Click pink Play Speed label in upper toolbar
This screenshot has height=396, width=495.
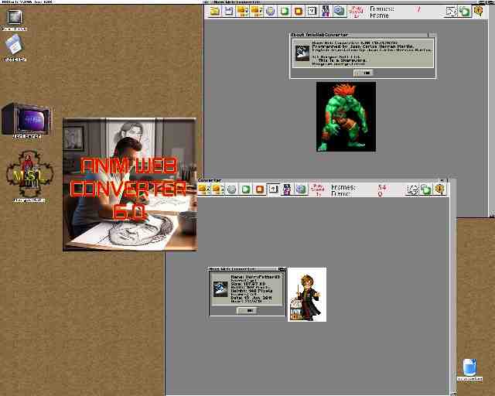click(357, 12)
